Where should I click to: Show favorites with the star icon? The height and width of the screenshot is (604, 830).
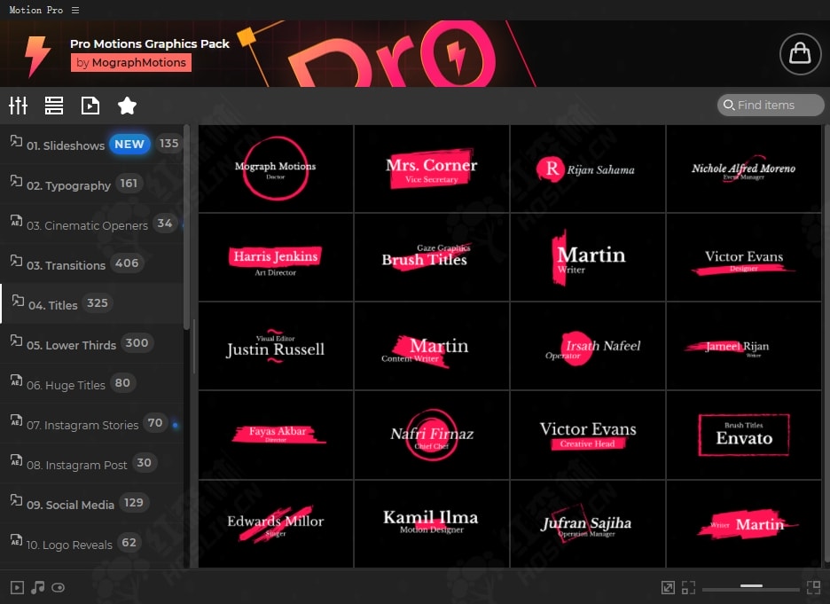tap(127, 106)
